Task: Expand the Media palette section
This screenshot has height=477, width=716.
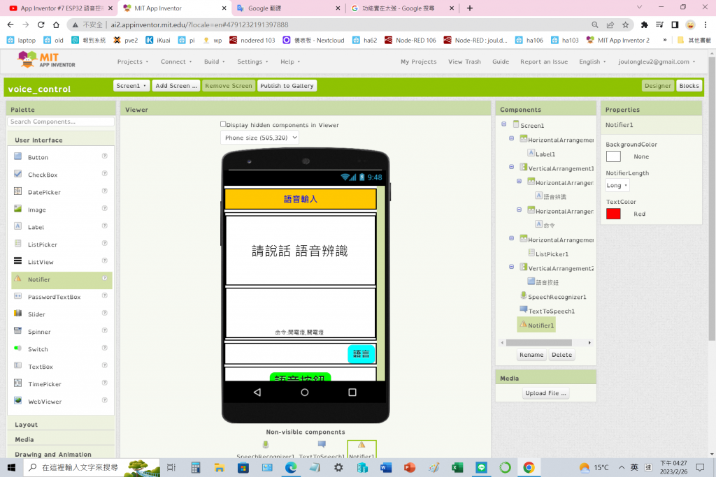Action: coord(61,439)
